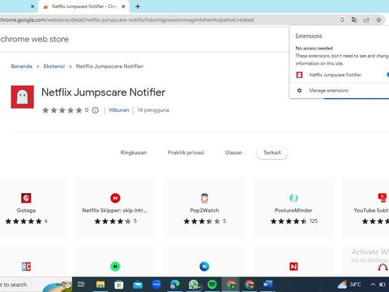
Task: Open the YouTube Subtitles extension icon
Action: click(383, 198)
